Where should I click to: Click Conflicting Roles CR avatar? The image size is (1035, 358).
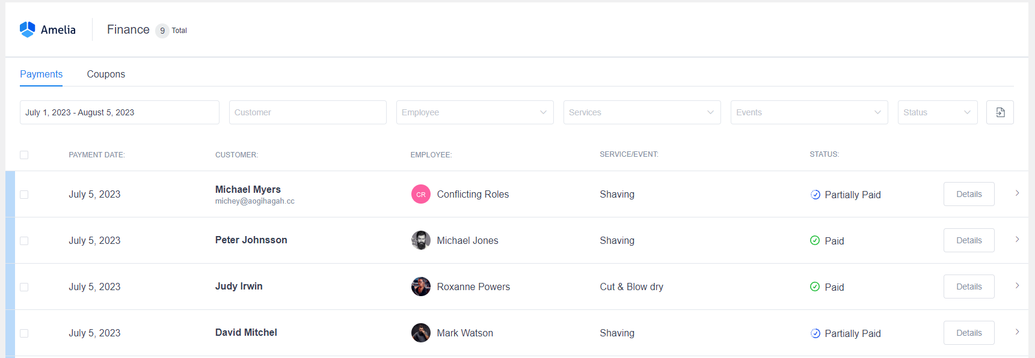pyautogui.click(x=420, y=194)
